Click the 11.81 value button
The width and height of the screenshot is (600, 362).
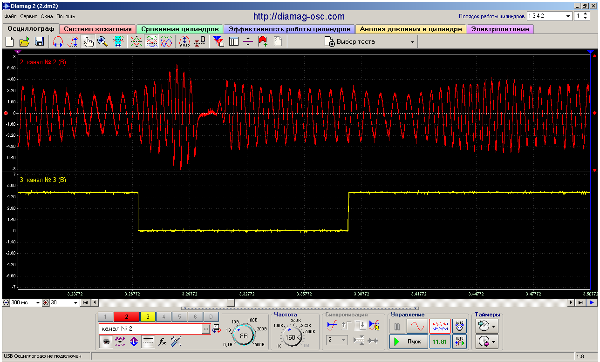pyautogui.click(x=440, y=342)
